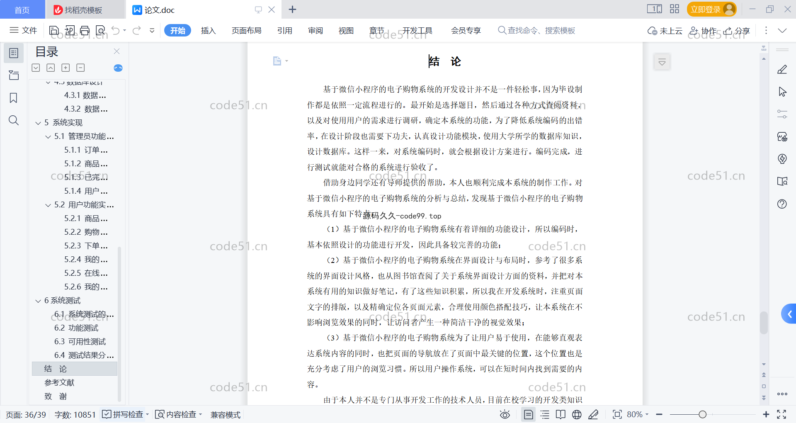Click the zoom slider handle
Image resolution: width=796 pixels, height=423 pixels.
(702, 414)
